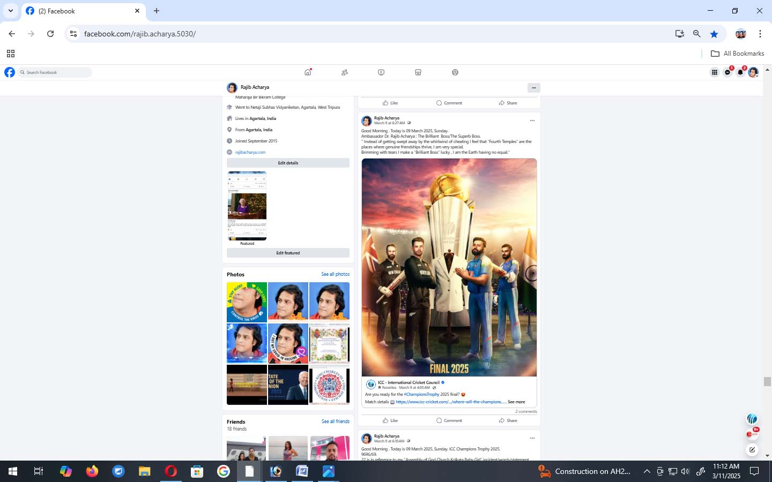Open the Chrome profile avatar
The image size is (772, 482).
click(x=741, y=34)
